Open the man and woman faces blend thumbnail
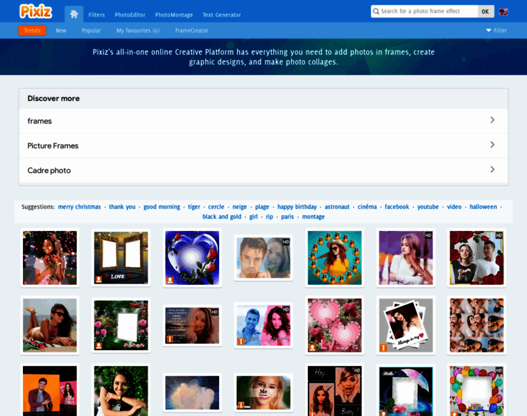The height and width of the screenshot is (416, 527). coord(263,258)
